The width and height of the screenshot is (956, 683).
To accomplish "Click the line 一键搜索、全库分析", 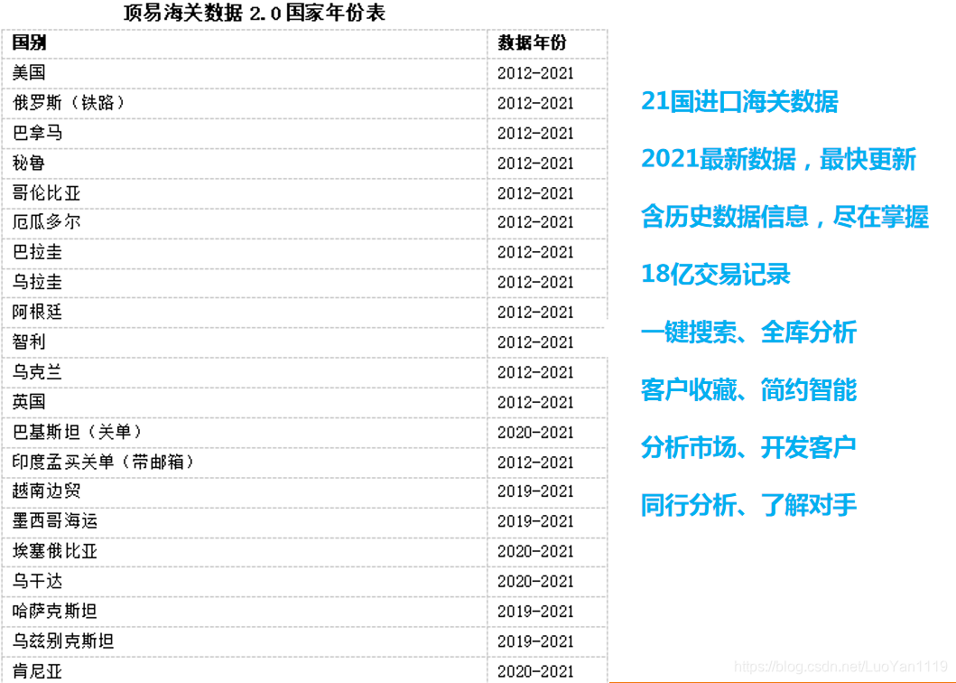I will pos(748,332).
